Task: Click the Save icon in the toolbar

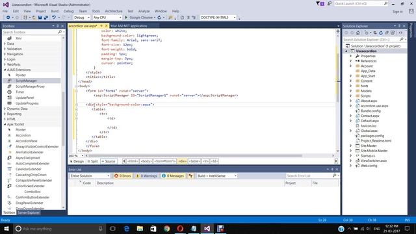Action: pyautogui.click(x=40, y=18)
